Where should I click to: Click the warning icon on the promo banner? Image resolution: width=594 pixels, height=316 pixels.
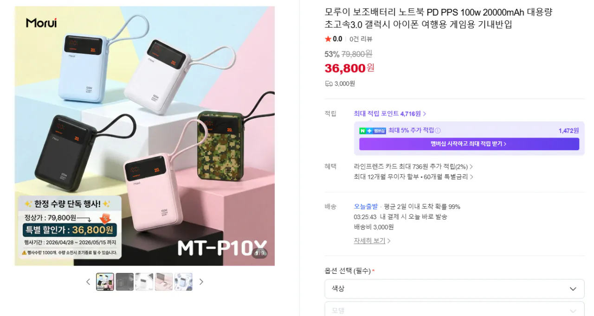(x=24, y=253)
